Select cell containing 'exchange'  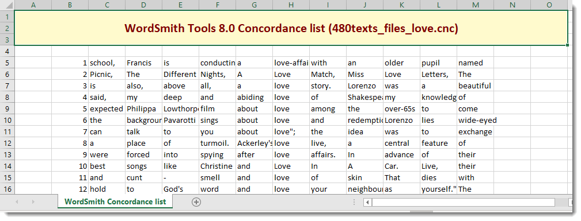[x=476, y=131]
